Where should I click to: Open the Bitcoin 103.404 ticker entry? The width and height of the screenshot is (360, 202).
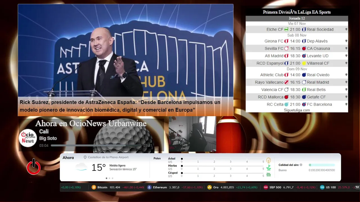(118, 187)
